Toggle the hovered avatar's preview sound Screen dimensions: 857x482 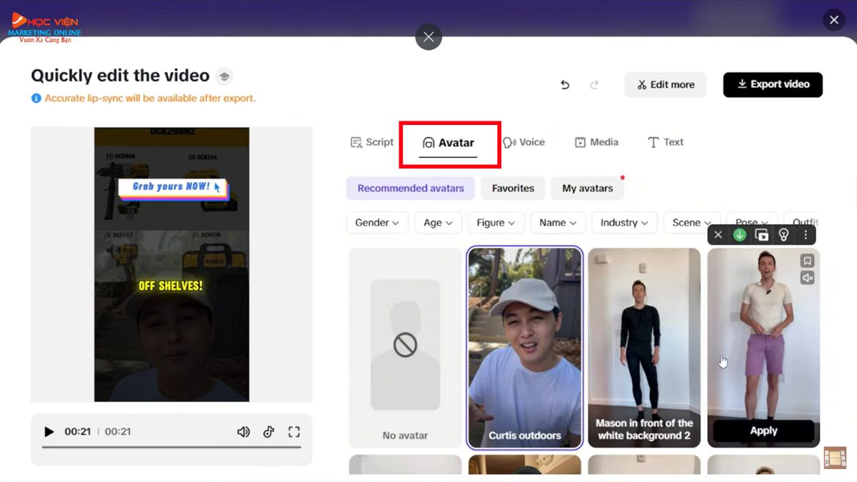(x=807, y=278)
